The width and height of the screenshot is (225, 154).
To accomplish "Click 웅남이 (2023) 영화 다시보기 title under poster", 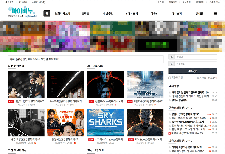I will pos(66,139).
